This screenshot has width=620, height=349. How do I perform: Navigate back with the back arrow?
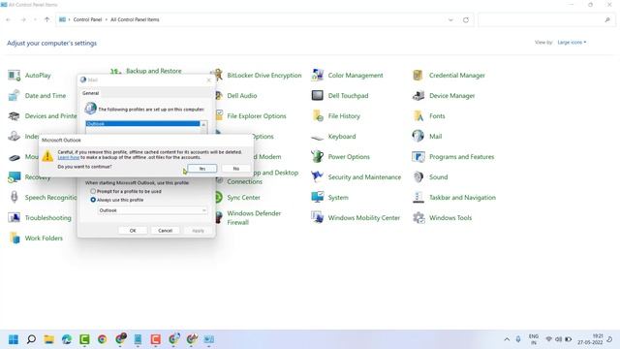pyautogui.click(x=9, y=19)
